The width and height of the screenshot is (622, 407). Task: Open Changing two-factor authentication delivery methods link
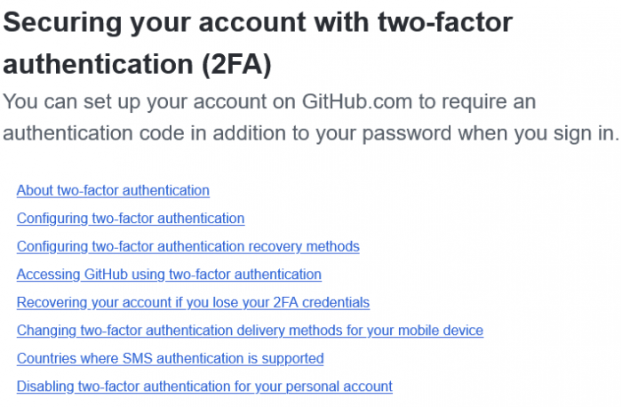[250, 331]
